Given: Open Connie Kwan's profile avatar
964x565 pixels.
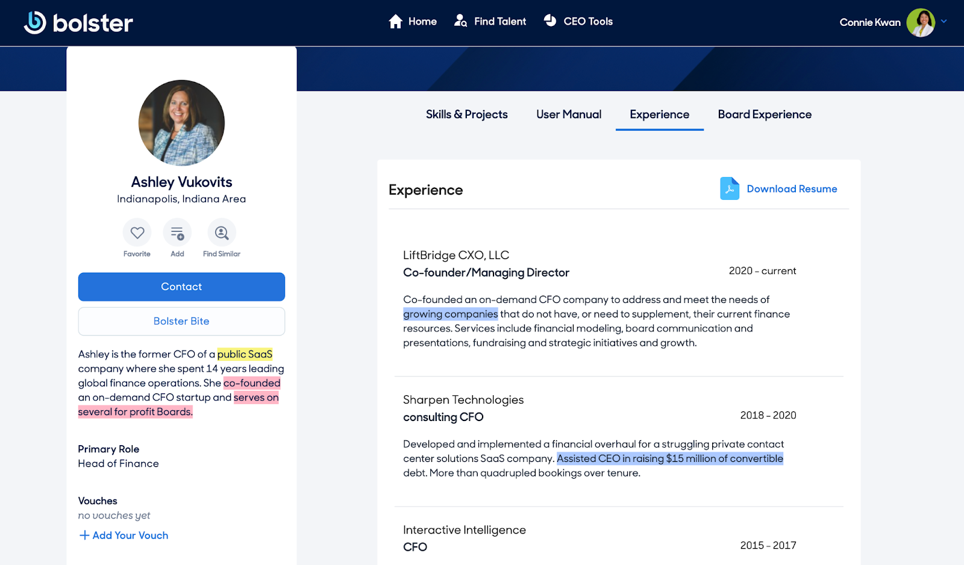Looking at the screenshot, I should [921, 22].
